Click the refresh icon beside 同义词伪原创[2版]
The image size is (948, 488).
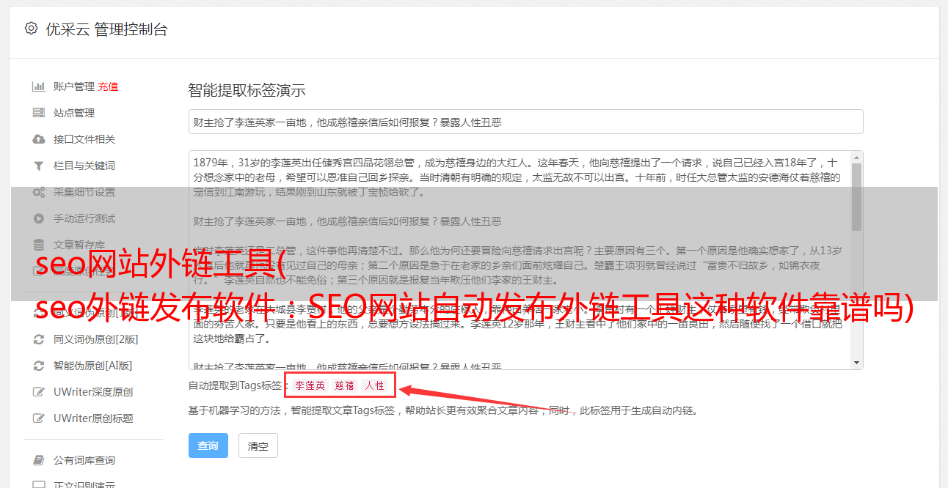[x=38, y=339]
